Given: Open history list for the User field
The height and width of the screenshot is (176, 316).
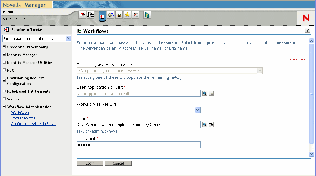Looking at the screenshot, I should click(211, 125).
